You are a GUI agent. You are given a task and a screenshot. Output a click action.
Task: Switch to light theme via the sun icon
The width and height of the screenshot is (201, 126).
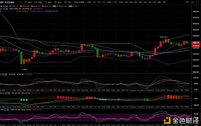48,2
